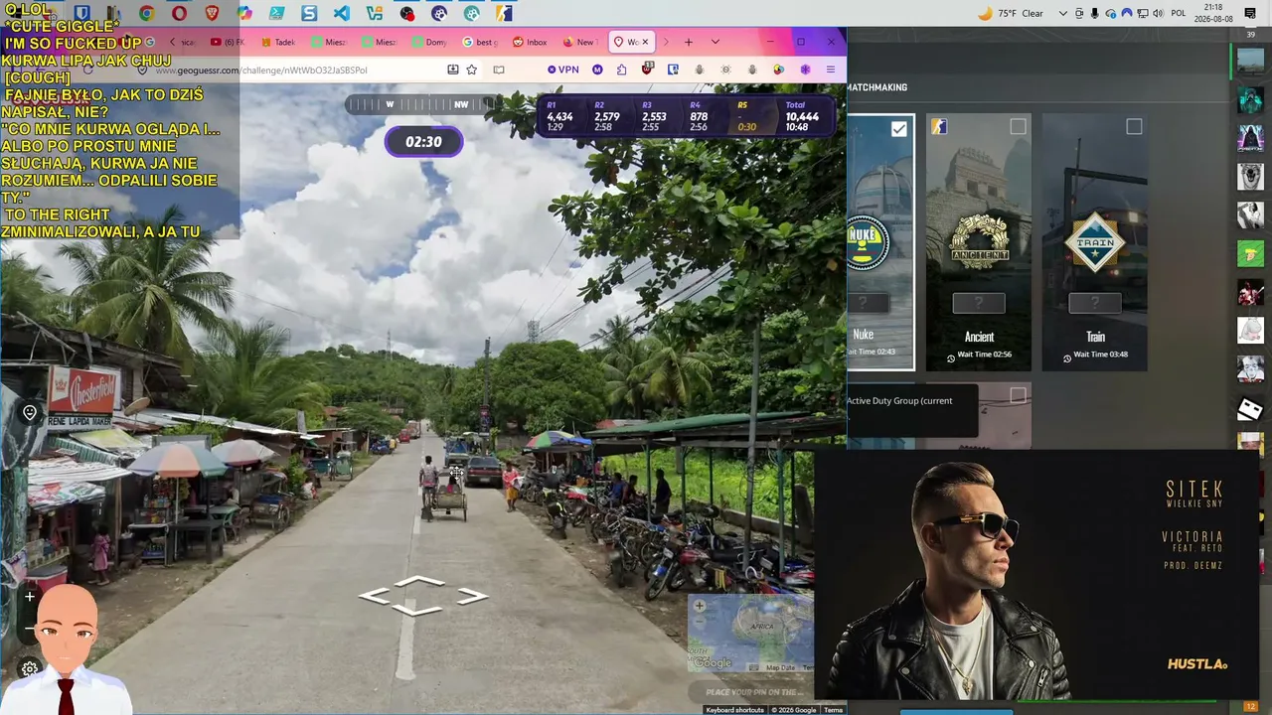Click the microphone icon in system tray
This screenshot has width=1272, height=715.
click(x=1095, y=13)
